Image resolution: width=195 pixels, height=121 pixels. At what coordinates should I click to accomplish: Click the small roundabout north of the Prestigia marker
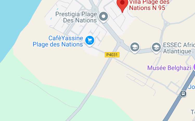[95, 9]
